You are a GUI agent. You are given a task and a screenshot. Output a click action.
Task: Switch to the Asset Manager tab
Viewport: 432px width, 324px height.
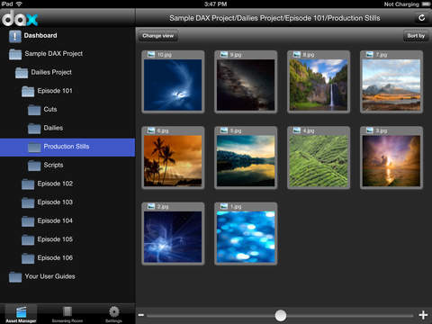click(x=21, y=314)
